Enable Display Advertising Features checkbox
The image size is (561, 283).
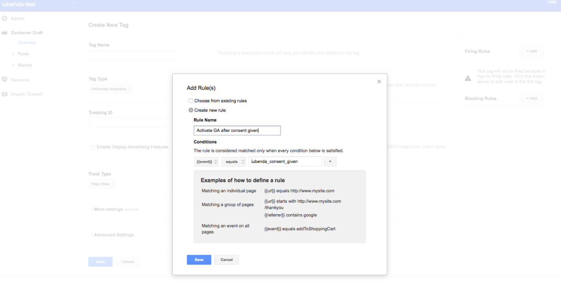point(93,147)
